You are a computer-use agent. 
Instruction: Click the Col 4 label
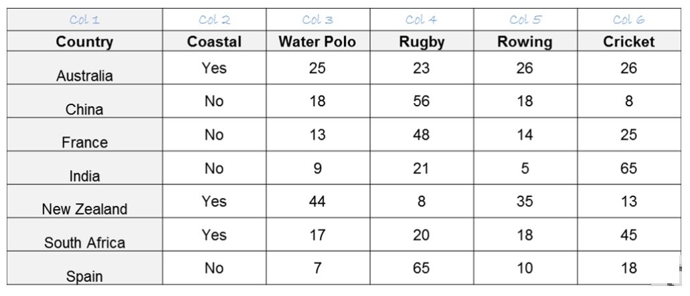422,20
